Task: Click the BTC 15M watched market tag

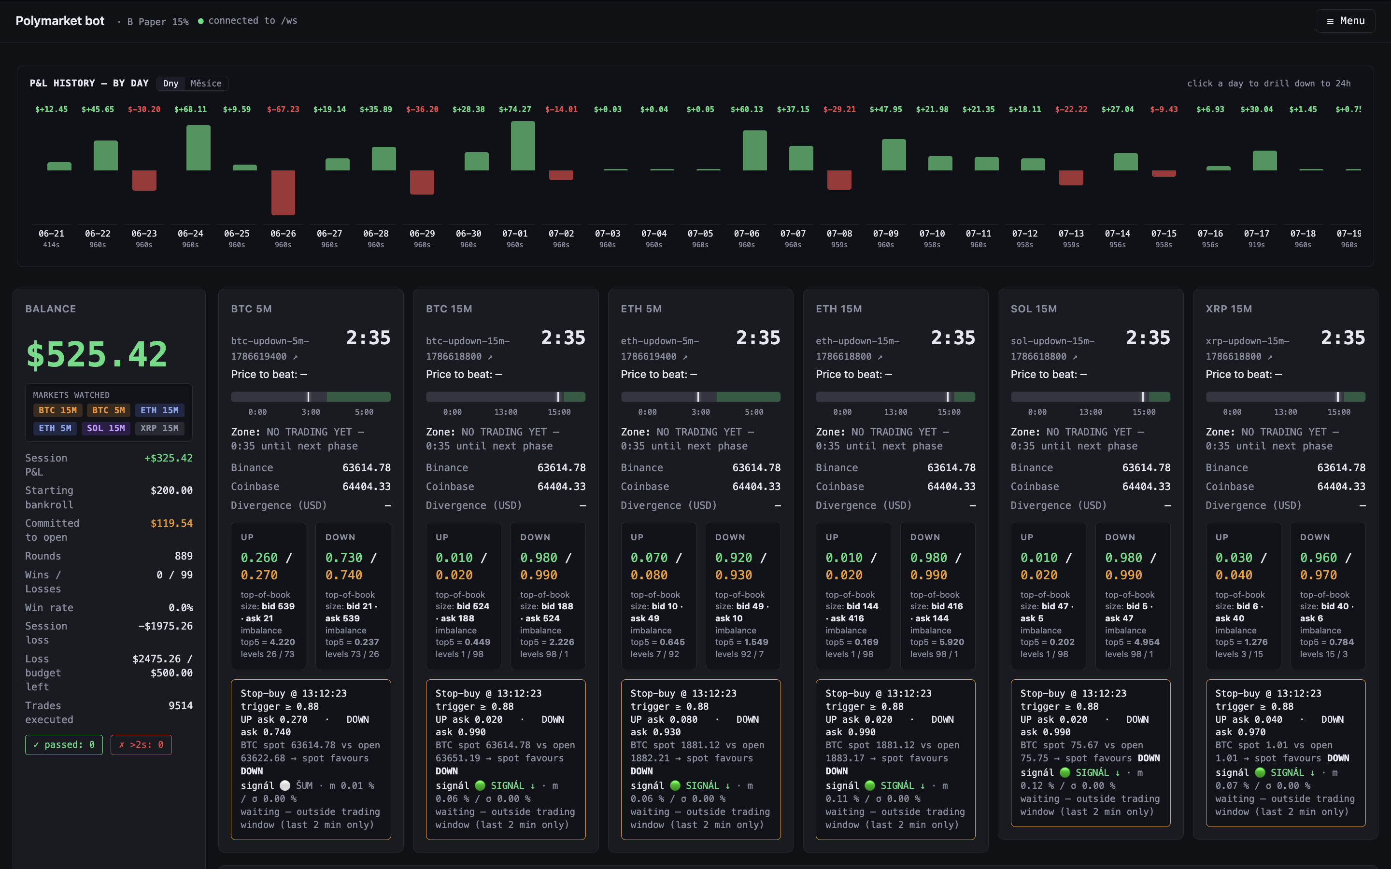Action: (x=57, y=410)
